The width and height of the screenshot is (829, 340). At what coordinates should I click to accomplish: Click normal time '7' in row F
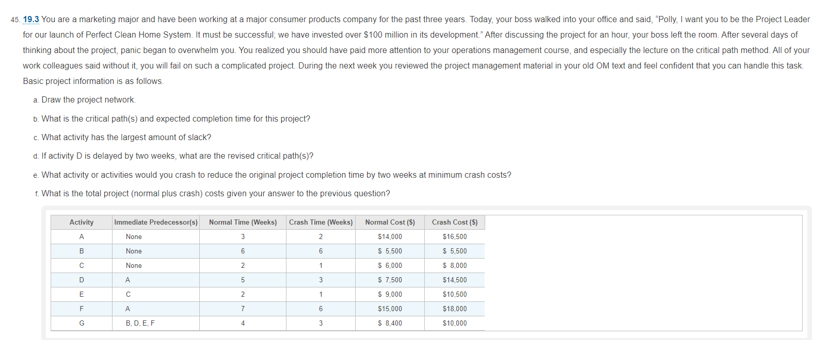coord(243,309)
